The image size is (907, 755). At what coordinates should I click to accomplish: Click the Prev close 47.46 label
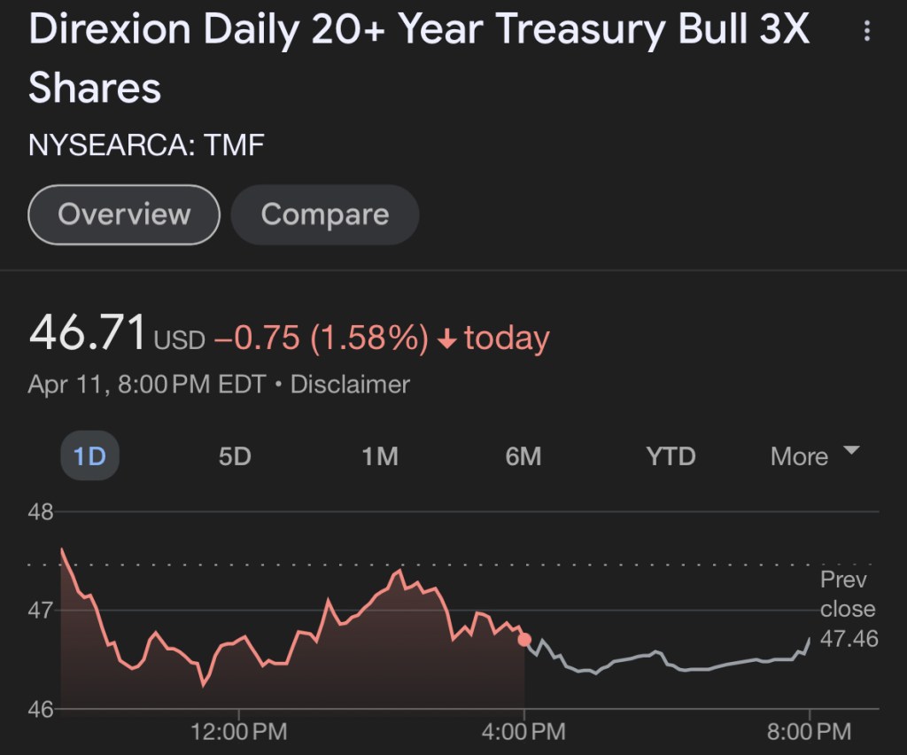(x=848, y=609)
